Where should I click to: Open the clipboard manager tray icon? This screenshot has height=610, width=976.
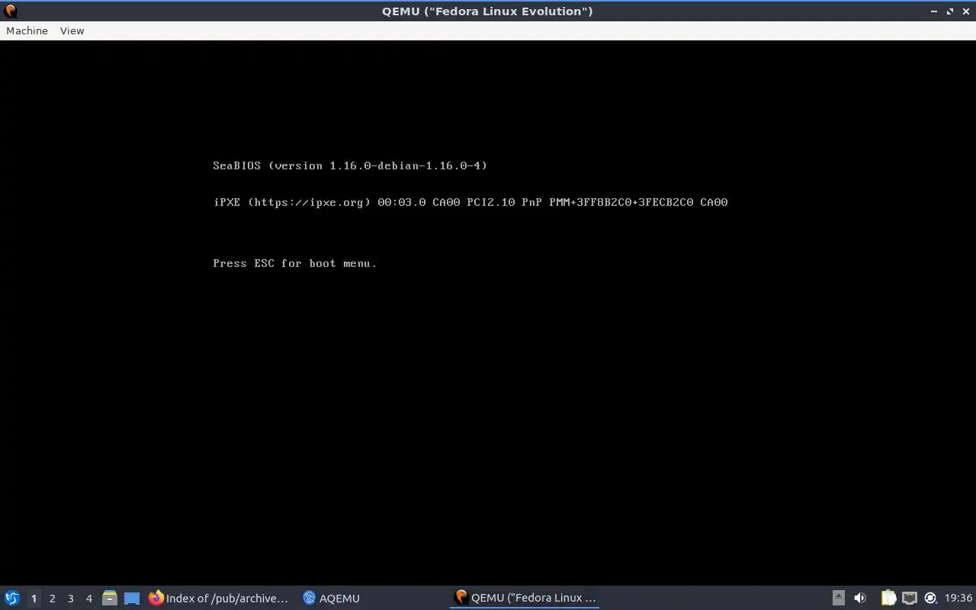(888, 598)
